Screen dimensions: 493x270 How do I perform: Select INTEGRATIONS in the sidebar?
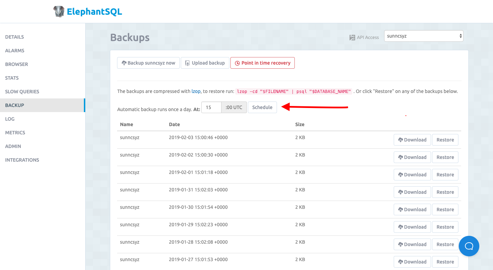[22, 160]
